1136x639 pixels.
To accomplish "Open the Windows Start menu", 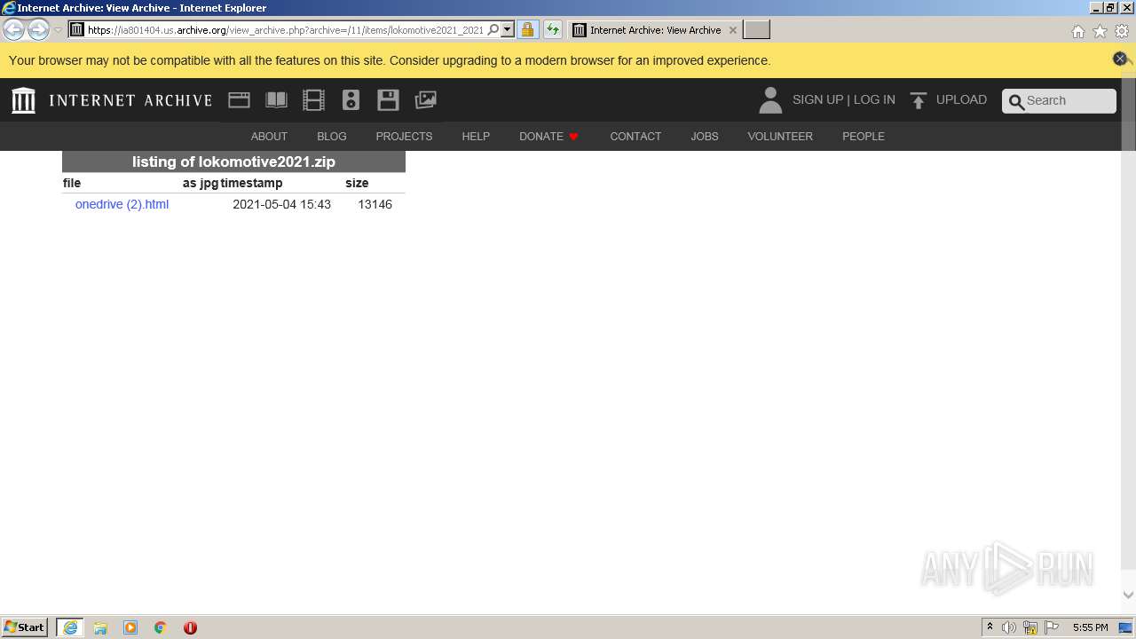I will [x=24, y=627].
